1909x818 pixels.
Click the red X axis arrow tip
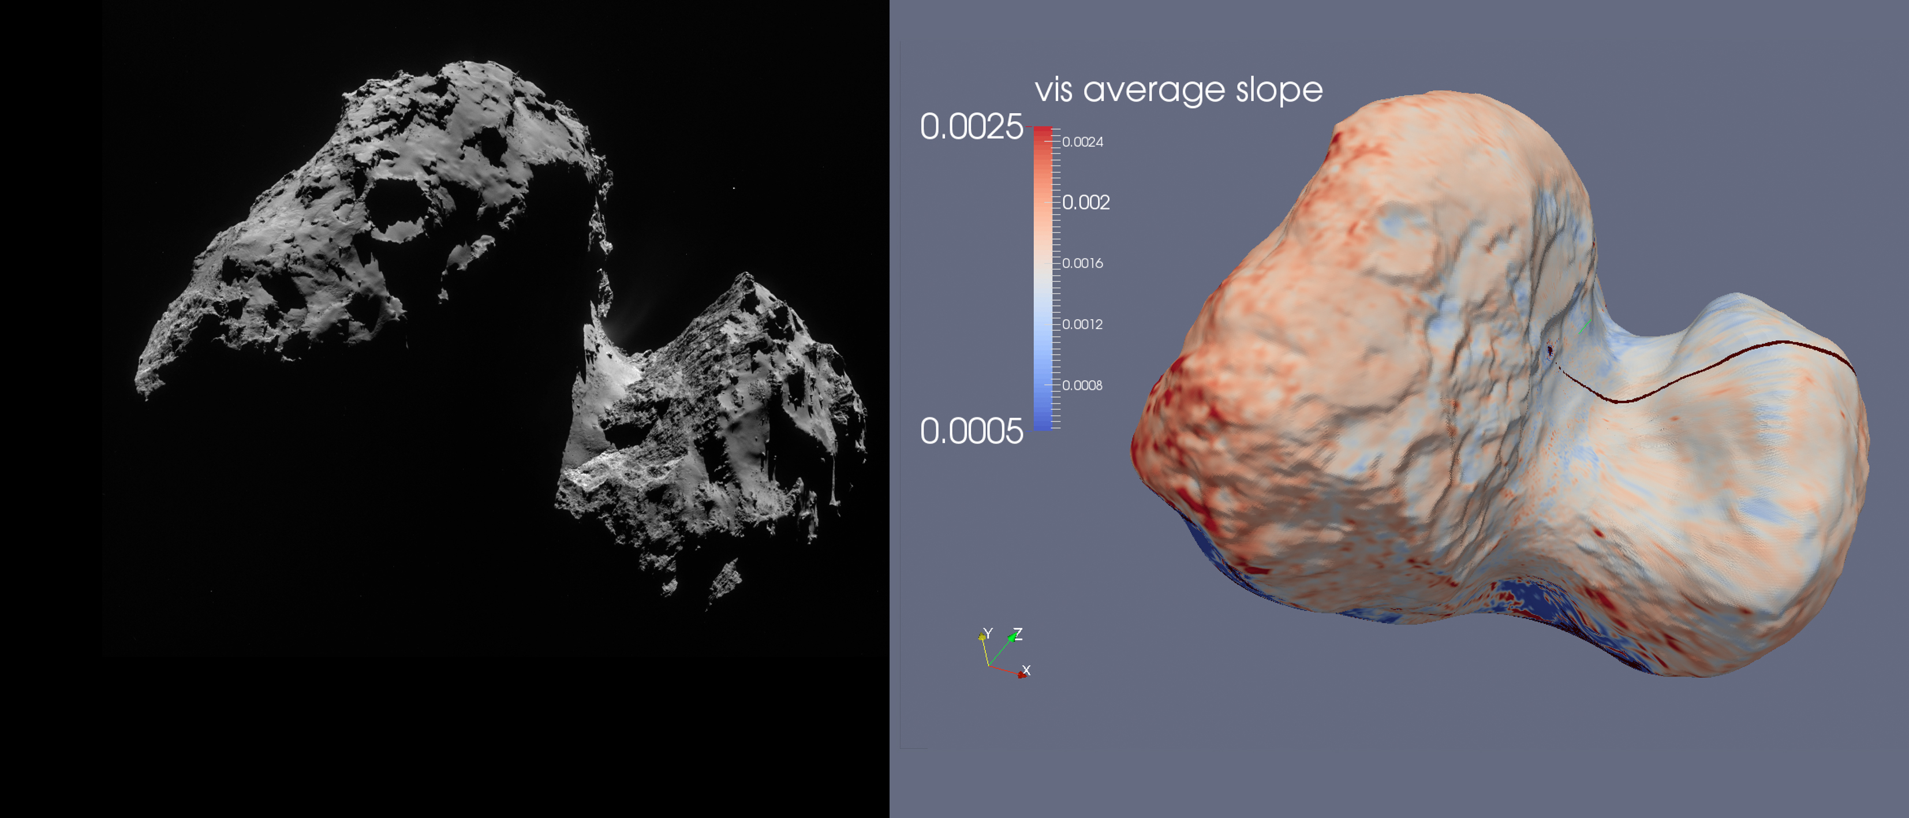tap(1021, 674)
